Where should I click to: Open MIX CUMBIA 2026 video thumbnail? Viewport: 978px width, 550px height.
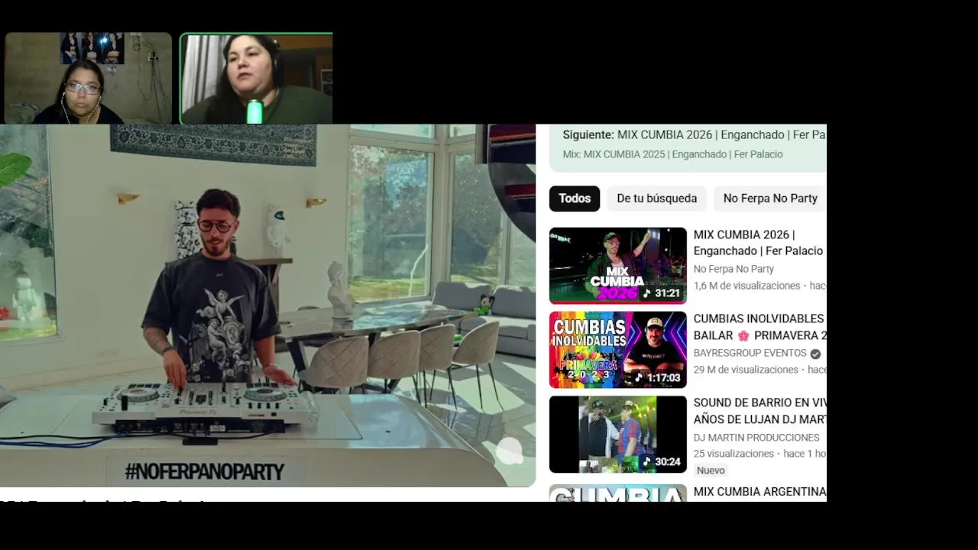[x=617, y=266]
